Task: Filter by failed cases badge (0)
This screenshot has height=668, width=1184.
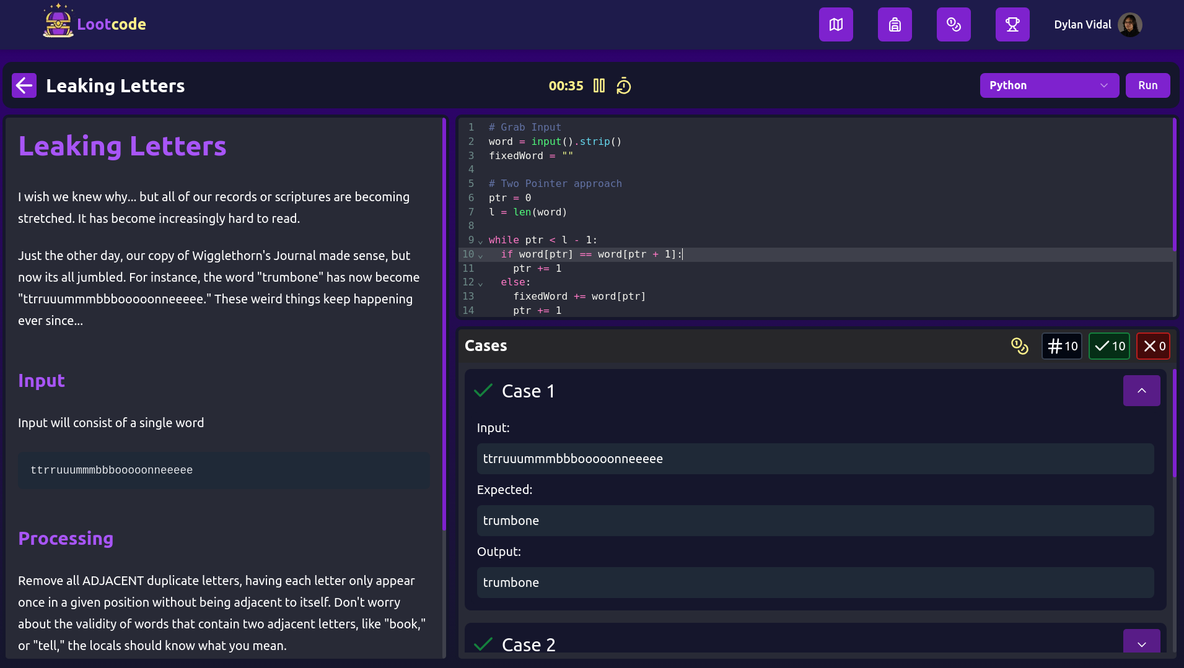Action: pyautogui.click(x=1154, y=346)
